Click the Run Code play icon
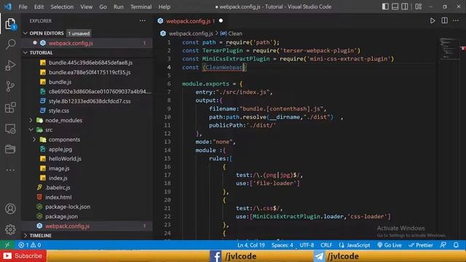Image resolution: width=466 pixels, height=262 pixels. (433, 21)
